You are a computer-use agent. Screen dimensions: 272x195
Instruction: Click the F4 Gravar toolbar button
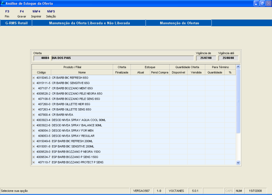coord(22,14)
